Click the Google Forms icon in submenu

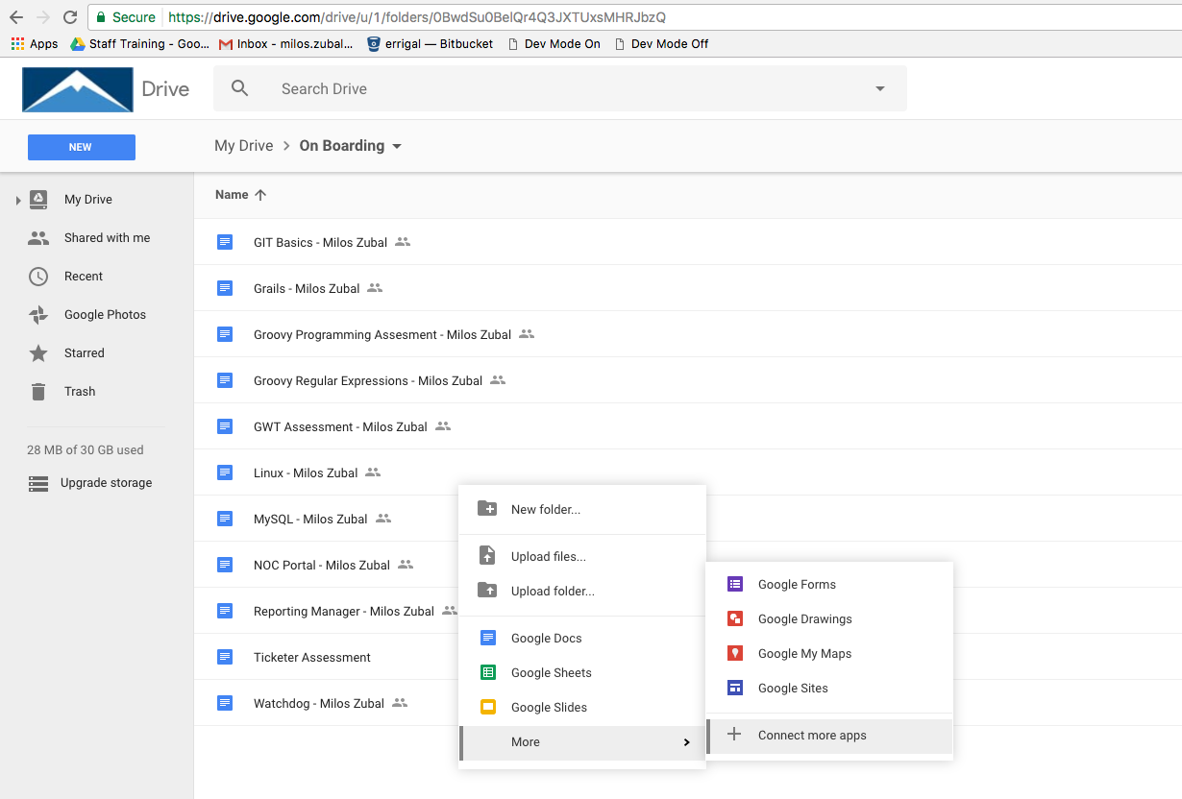coord(735,584)
